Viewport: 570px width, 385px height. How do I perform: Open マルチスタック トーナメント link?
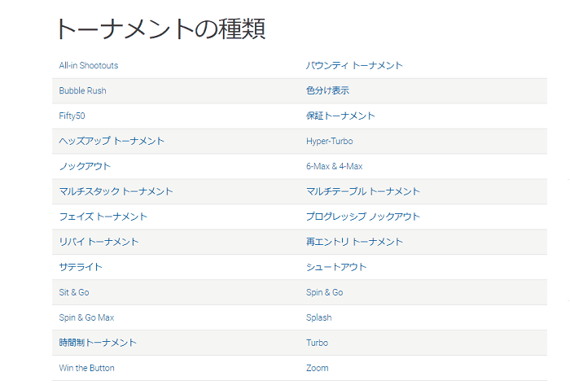tap(116, 191)
